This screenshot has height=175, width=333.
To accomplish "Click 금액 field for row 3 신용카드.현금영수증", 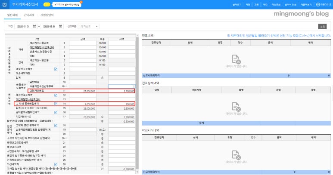I will point(83,52).
